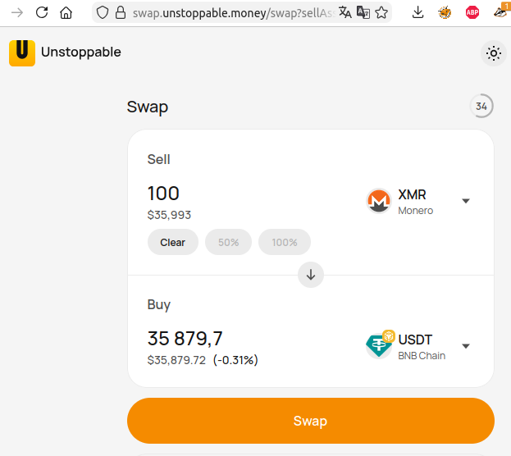Viewport: 511px width, 456px height.
Task: Reload the page with the browser refresh icon
Action: click(x=42, y=12)
